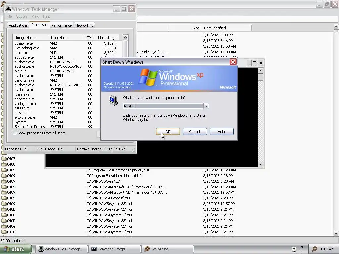Click Everything magnifier tray icon

tap(315, 249)
